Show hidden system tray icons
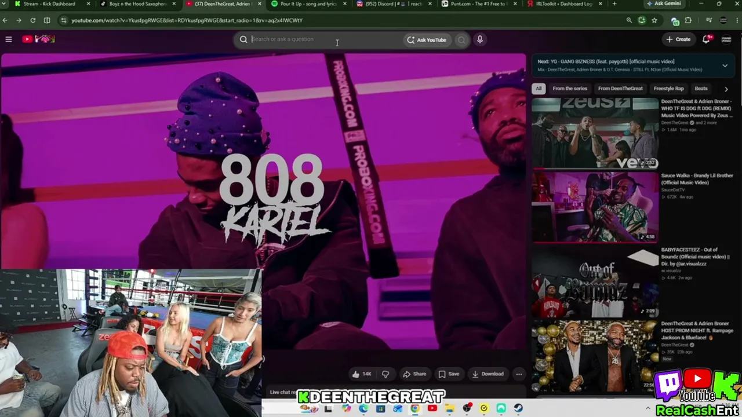The width and height of the screenshot is (742, 417). pyautogui.click(x=649, y=408)
